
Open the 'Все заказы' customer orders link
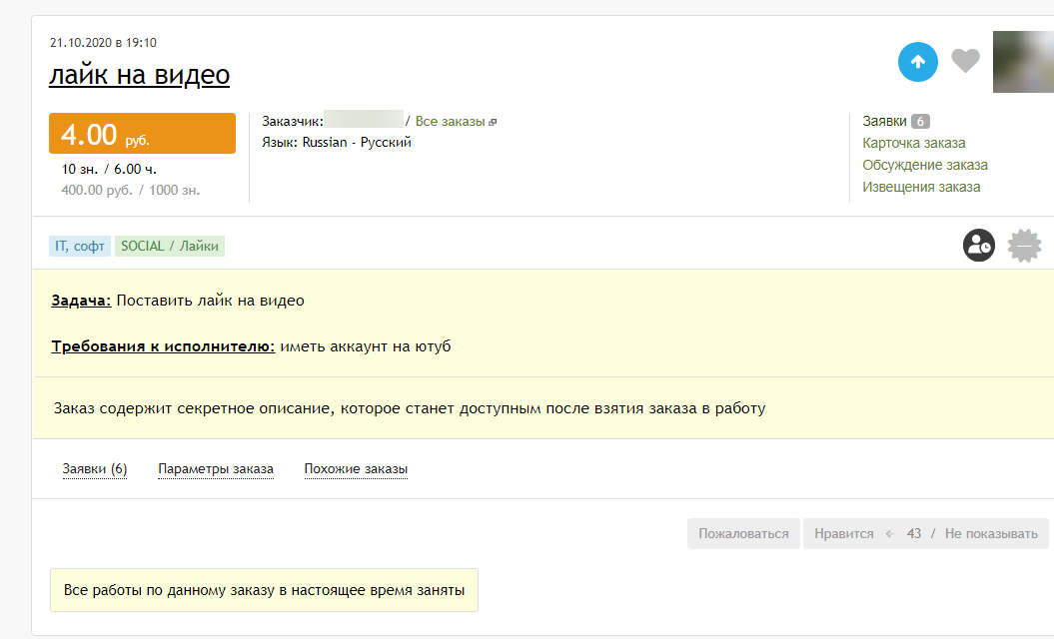click(450, 121)
